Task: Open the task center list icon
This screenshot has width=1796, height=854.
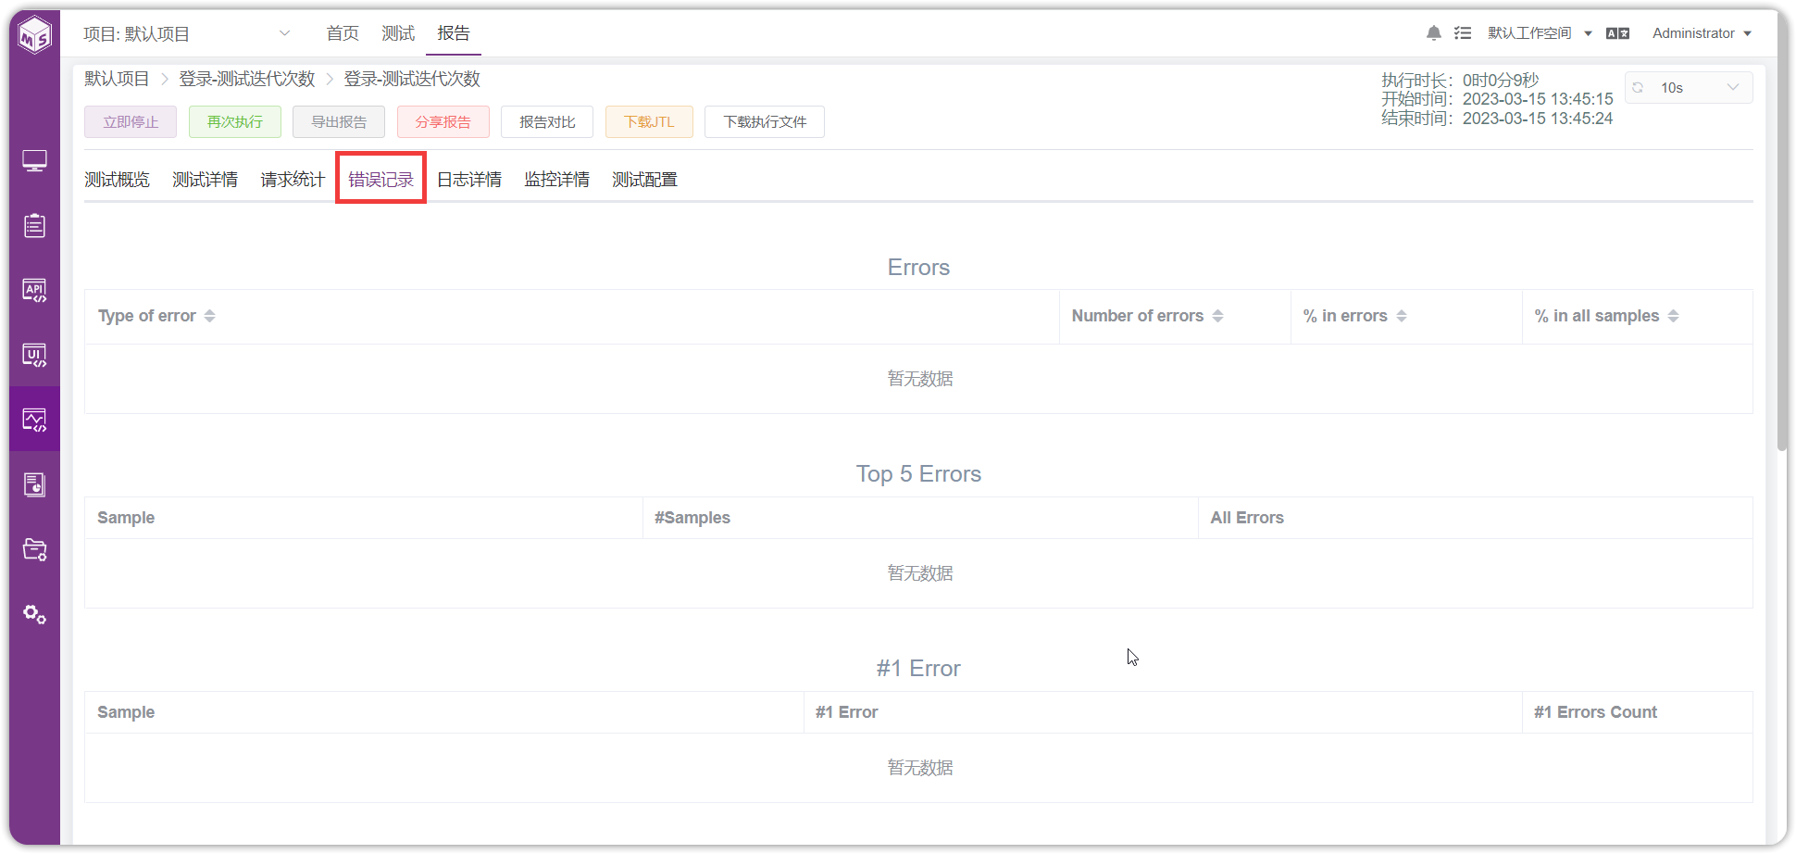Action: coord(1463,33)
